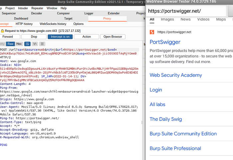This screenshot has width=233, height=160.
Task: Click the 'Cache-Control: max-age=0' header line
Action: tap(22, 103)
